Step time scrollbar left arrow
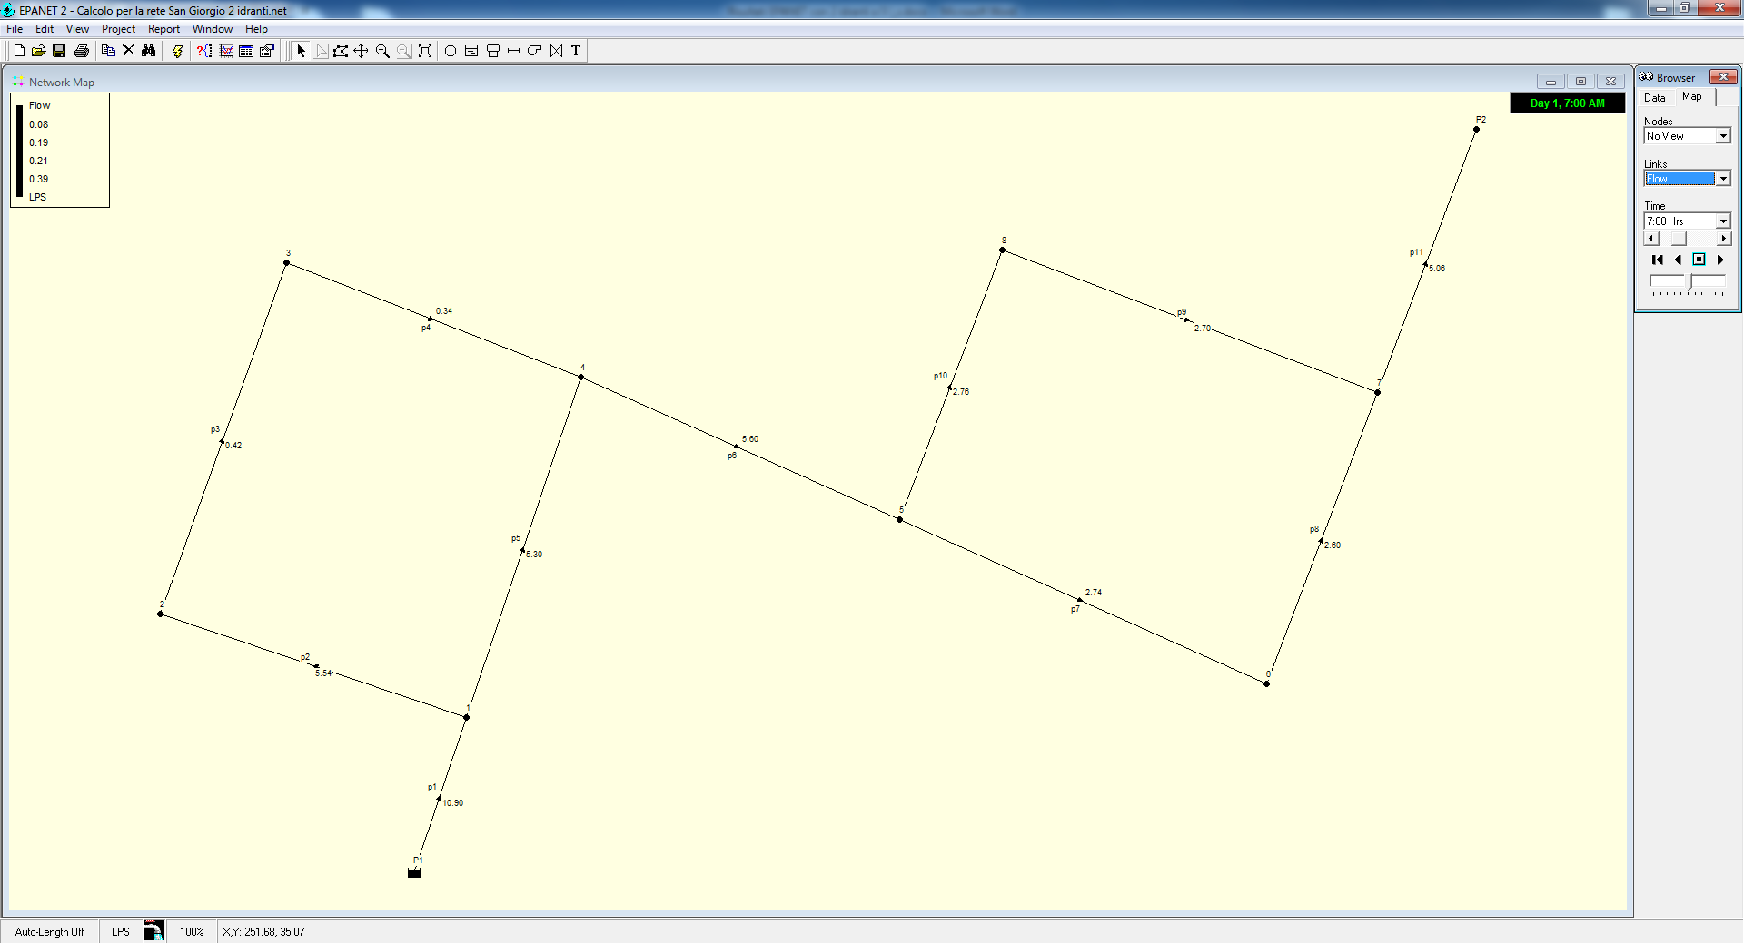This screenshot has width=1744, height=943. [x=1651, y=239]
